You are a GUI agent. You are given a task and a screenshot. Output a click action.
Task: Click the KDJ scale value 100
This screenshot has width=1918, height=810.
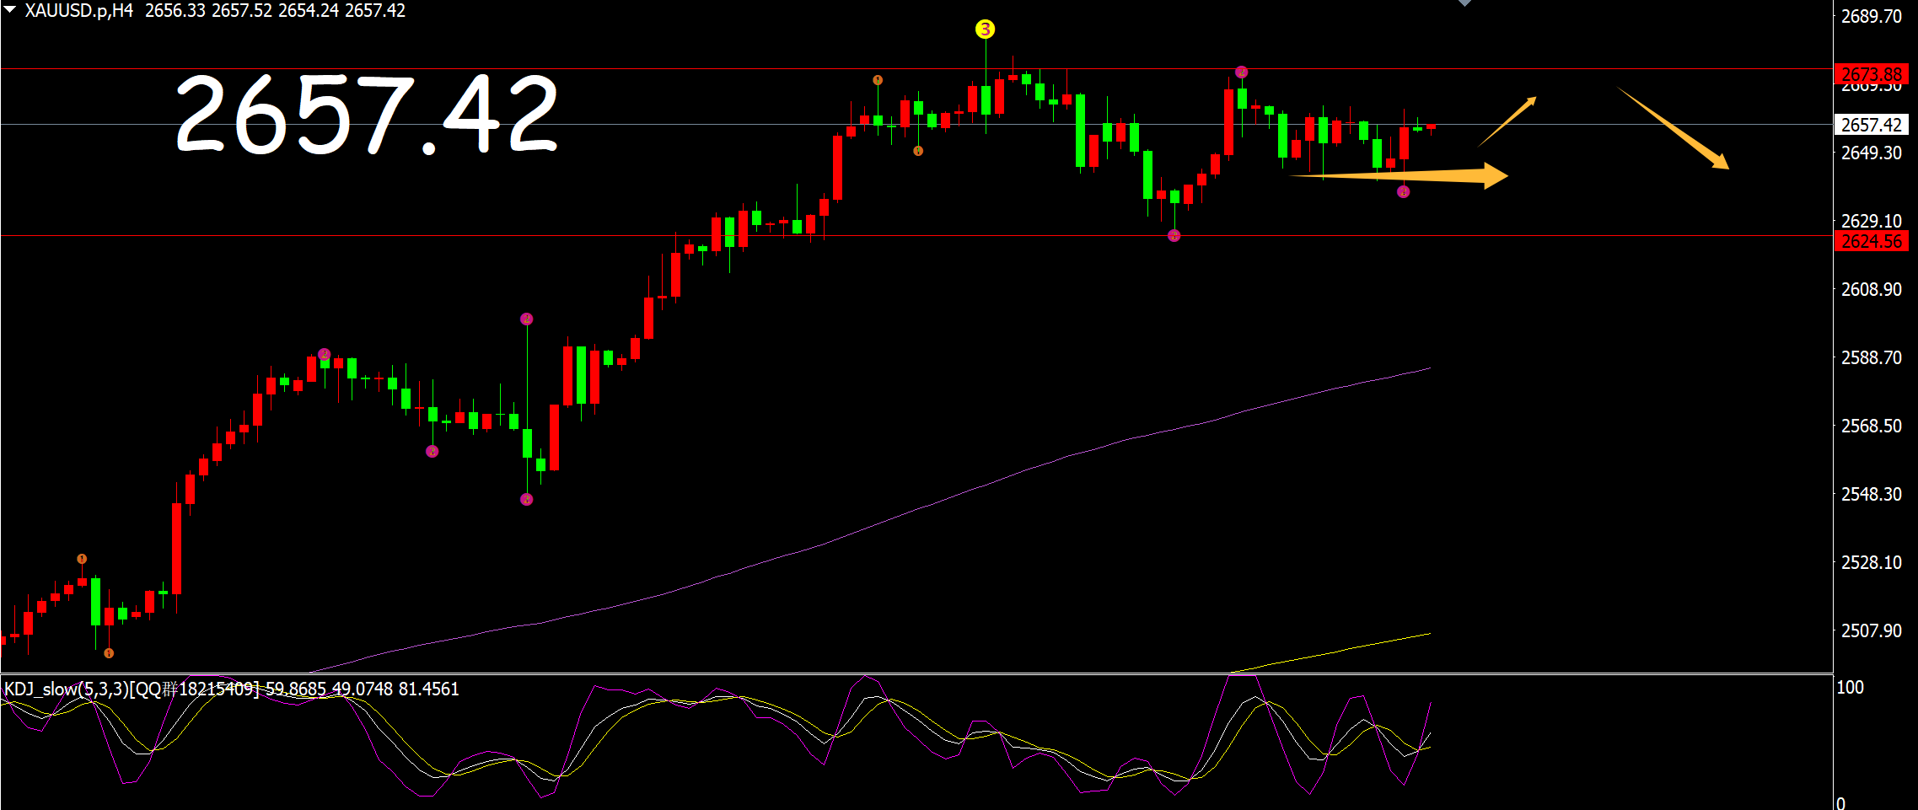[x=1850, y=687]
